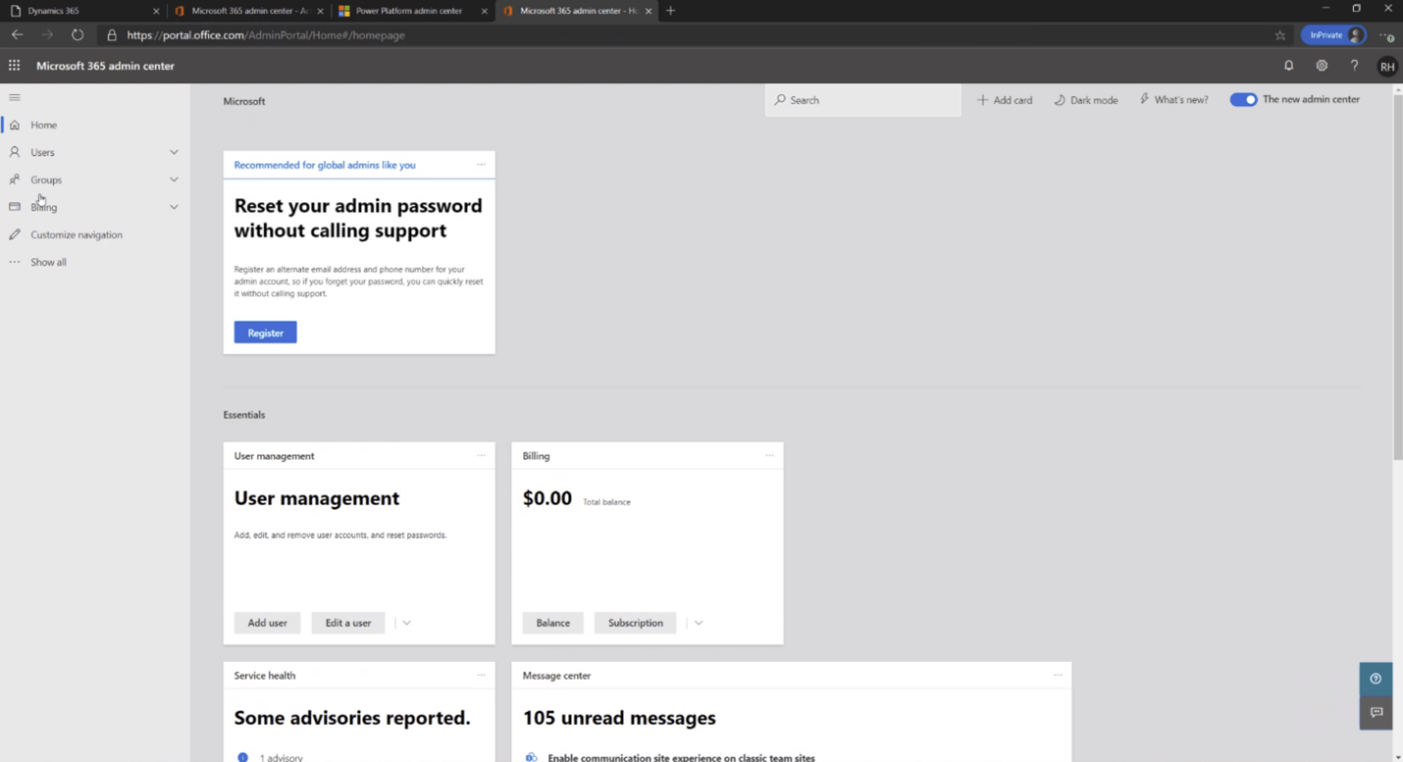Click the Home house icon in sidebar

click(x=15, y=125)
